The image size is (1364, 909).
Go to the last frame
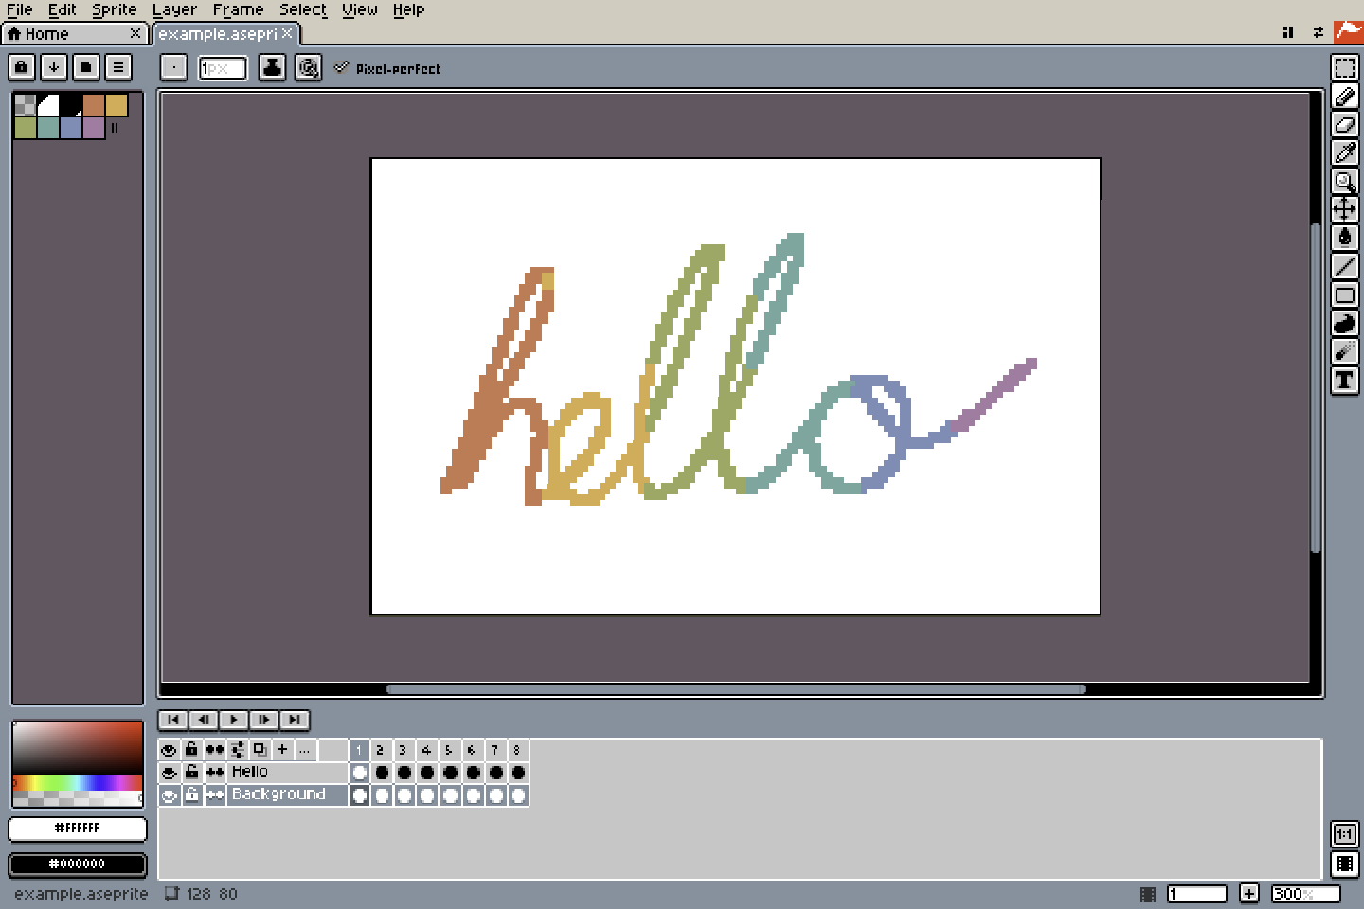click(x=295, y=720)
